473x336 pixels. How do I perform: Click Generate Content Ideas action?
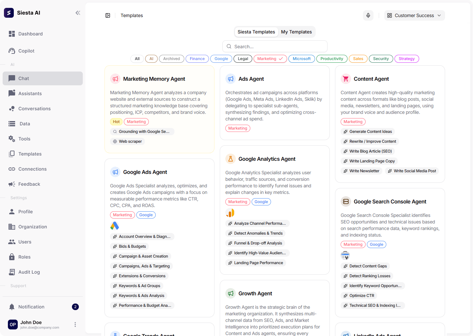coord(368,132)
